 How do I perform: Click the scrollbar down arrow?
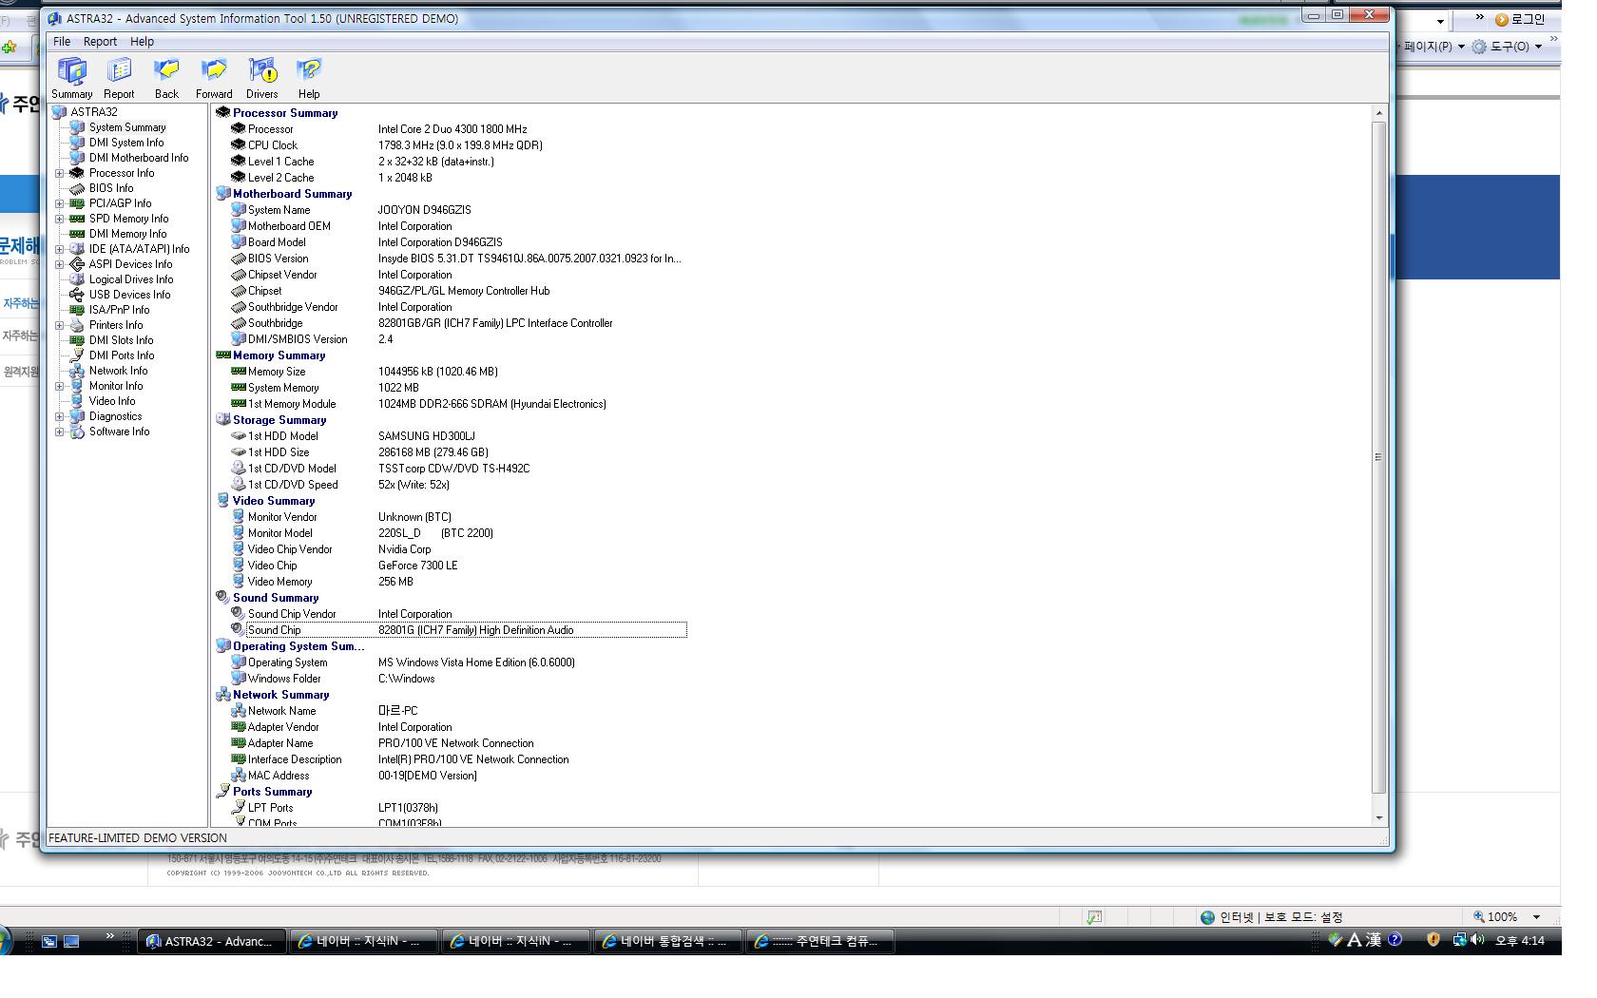pos(1379,817)
